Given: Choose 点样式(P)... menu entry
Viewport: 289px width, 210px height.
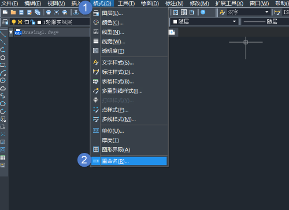Looking at the screenshot, I should coord(129,110).
